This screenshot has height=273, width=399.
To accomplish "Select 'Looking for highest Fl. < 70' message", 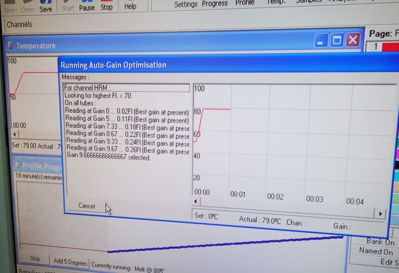I will [98, 96].
